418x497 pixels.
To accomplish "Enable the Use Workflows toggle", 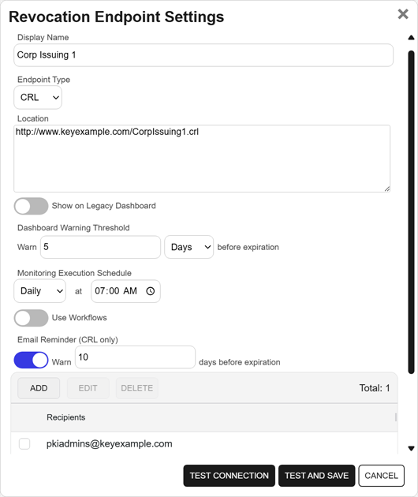I will tap(31, 318).
